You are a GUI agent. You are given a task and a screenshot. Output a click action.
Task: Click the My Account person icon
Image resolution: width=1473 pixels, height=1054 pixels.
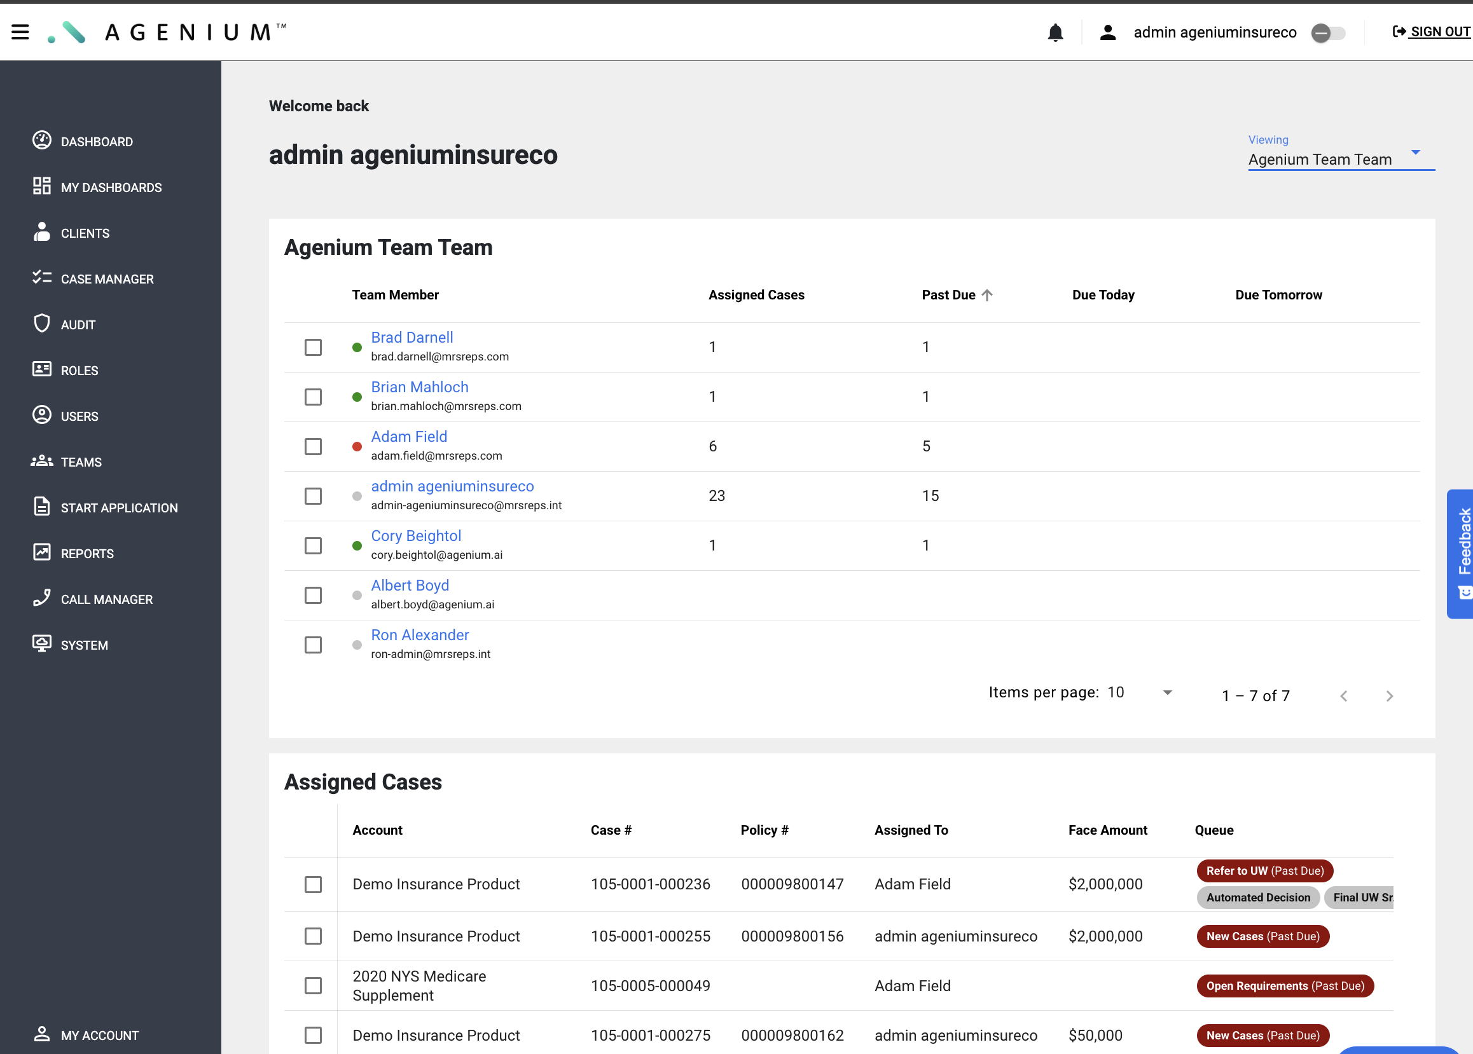41,1034
